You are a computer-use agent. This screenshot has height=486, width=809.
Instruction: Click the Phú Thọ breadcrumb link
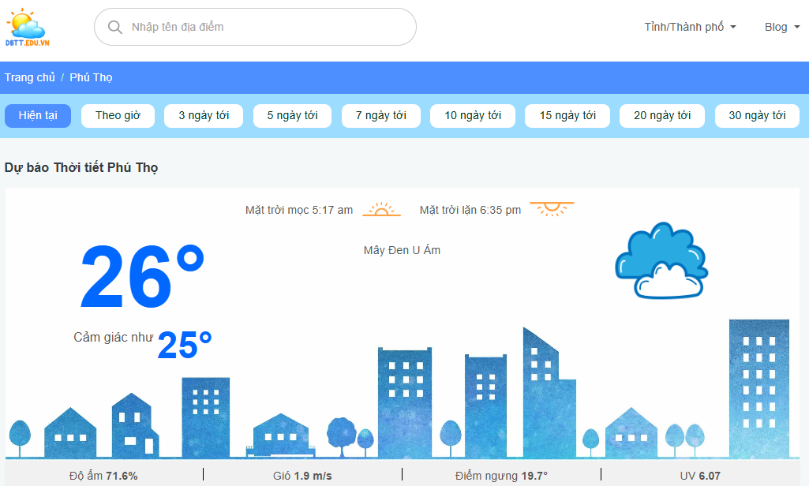(x=91, y=77)
